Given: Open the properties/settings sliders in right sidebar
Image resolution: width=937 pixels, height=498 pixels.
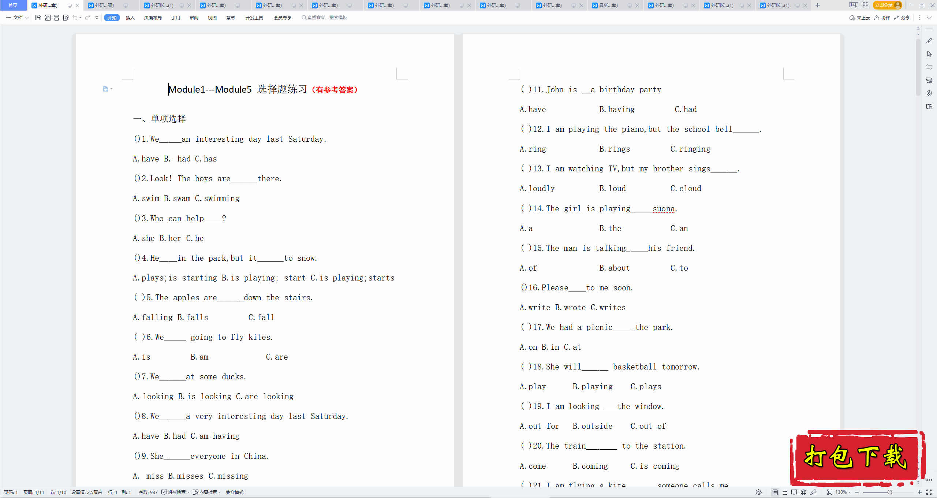Looking at the screenshot, I should pyautogui.click(x=929, y=67).
